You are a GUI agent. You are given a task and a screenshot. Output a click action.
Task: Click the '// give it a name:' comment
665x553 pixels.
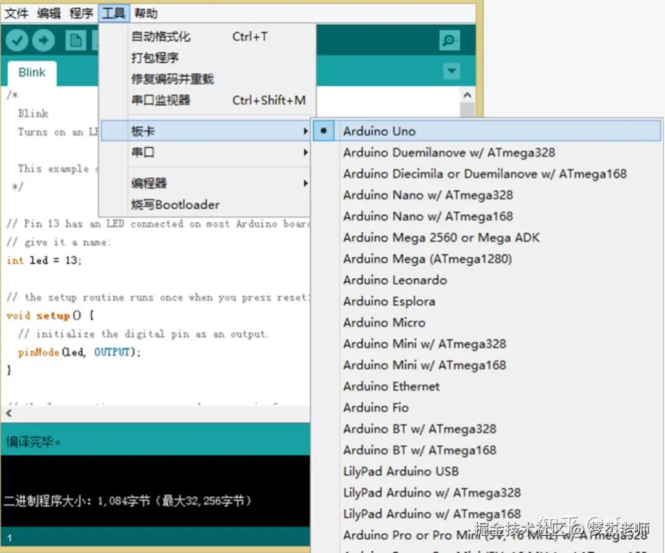coord(58,242)
